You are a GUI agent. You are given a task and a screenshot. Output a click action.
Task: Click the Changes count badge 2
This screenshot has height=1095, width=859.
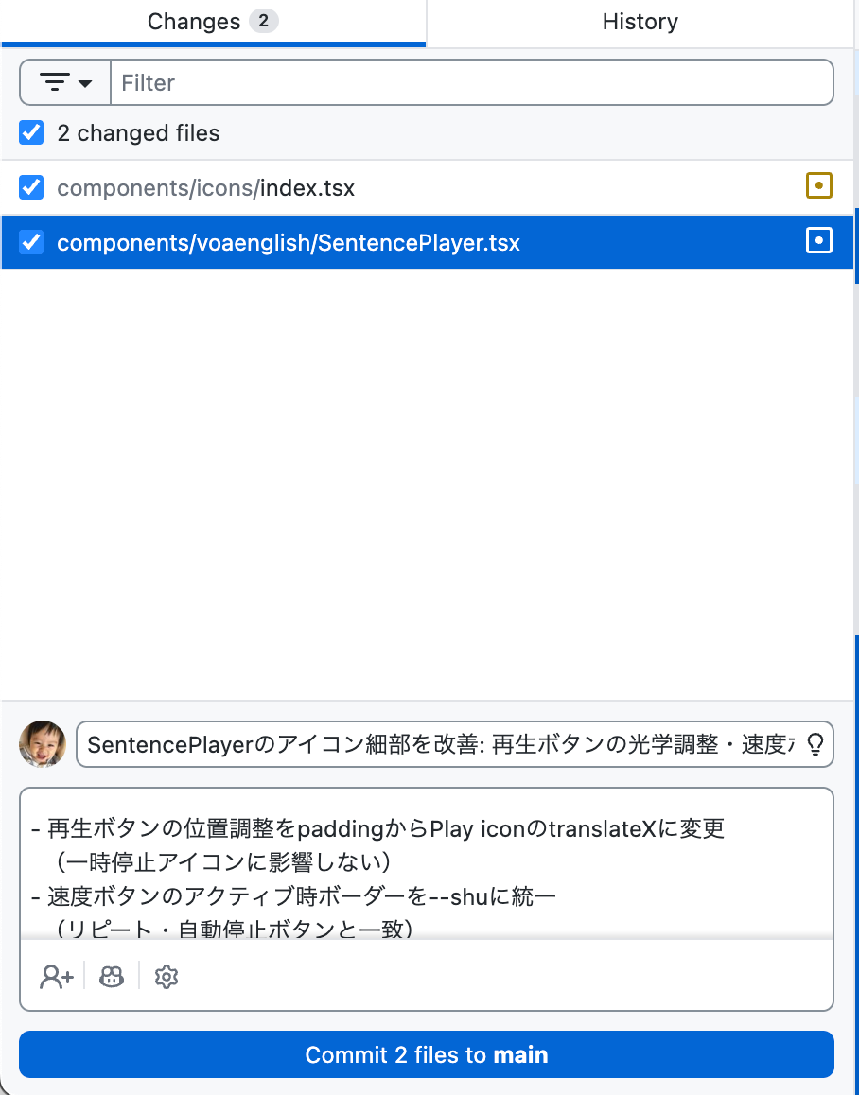click(x=264, y=21)
